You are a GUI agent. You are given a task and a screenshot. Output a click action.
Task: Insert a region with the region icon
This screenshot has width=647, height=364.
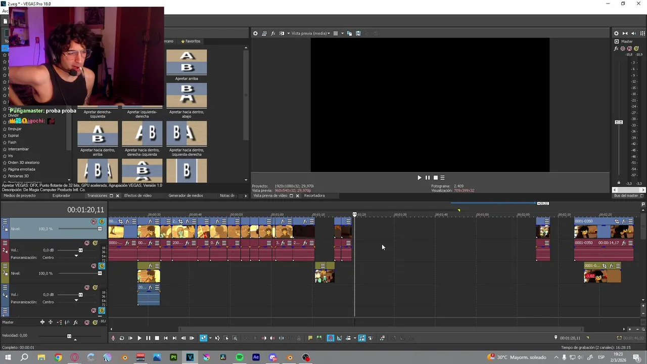(318, 338)
